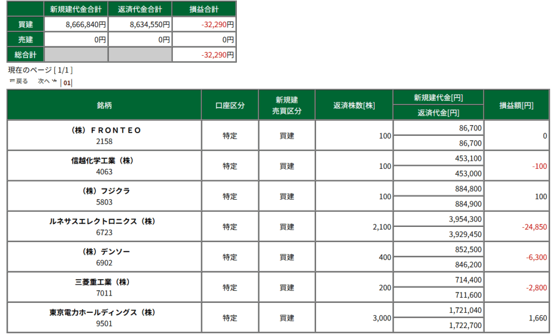The height and width of the screenshot is (334, 555).
Task: Click the 1,722,700 settlement amount
Action: click(465, 325)
